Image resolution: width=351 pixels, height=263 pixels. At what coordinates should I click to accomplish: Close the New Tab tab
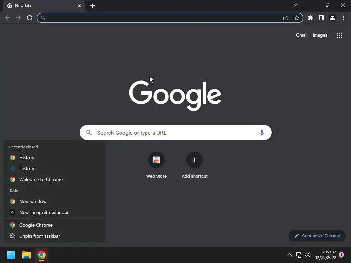click(80, 6)
